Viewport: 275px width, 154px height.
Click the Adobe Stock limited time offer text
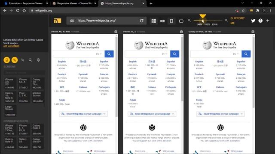[x=23, y=41]
